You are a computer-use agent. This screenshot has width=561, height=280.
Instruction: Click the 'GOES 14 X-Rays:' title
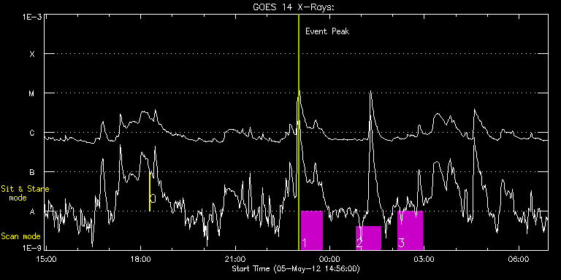tap(294, 7)
